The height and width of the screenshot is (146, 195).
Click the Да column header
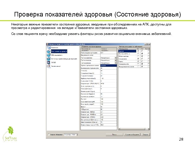(x=138, y=49)
